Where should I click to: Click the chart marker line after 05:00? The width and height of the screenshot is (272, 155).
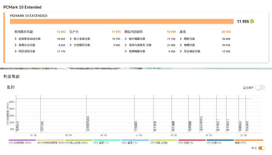click(x=86, y=114)
